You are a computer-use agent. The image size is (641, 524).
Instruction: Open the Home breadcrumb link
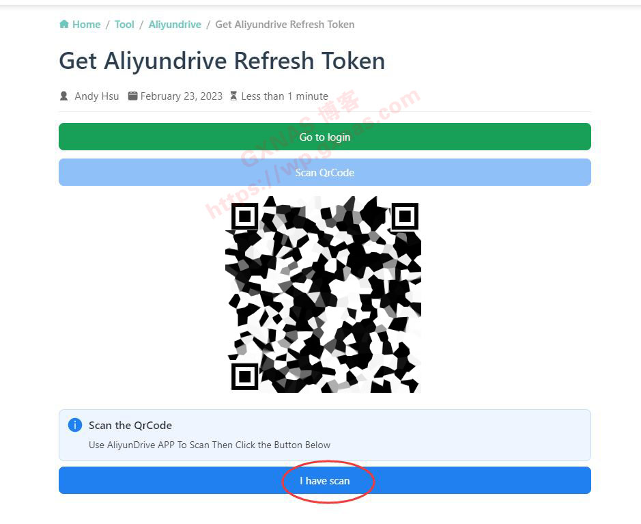[x=86, y=25]
